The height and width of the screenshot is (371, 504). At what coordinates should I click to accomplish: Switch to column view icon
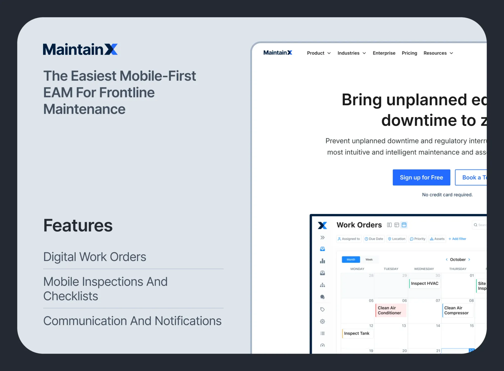click(x=389, y=225)
